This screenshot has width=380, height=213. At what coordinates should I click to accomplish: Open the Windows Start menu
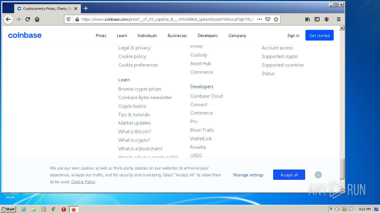(x=8, y=209)
